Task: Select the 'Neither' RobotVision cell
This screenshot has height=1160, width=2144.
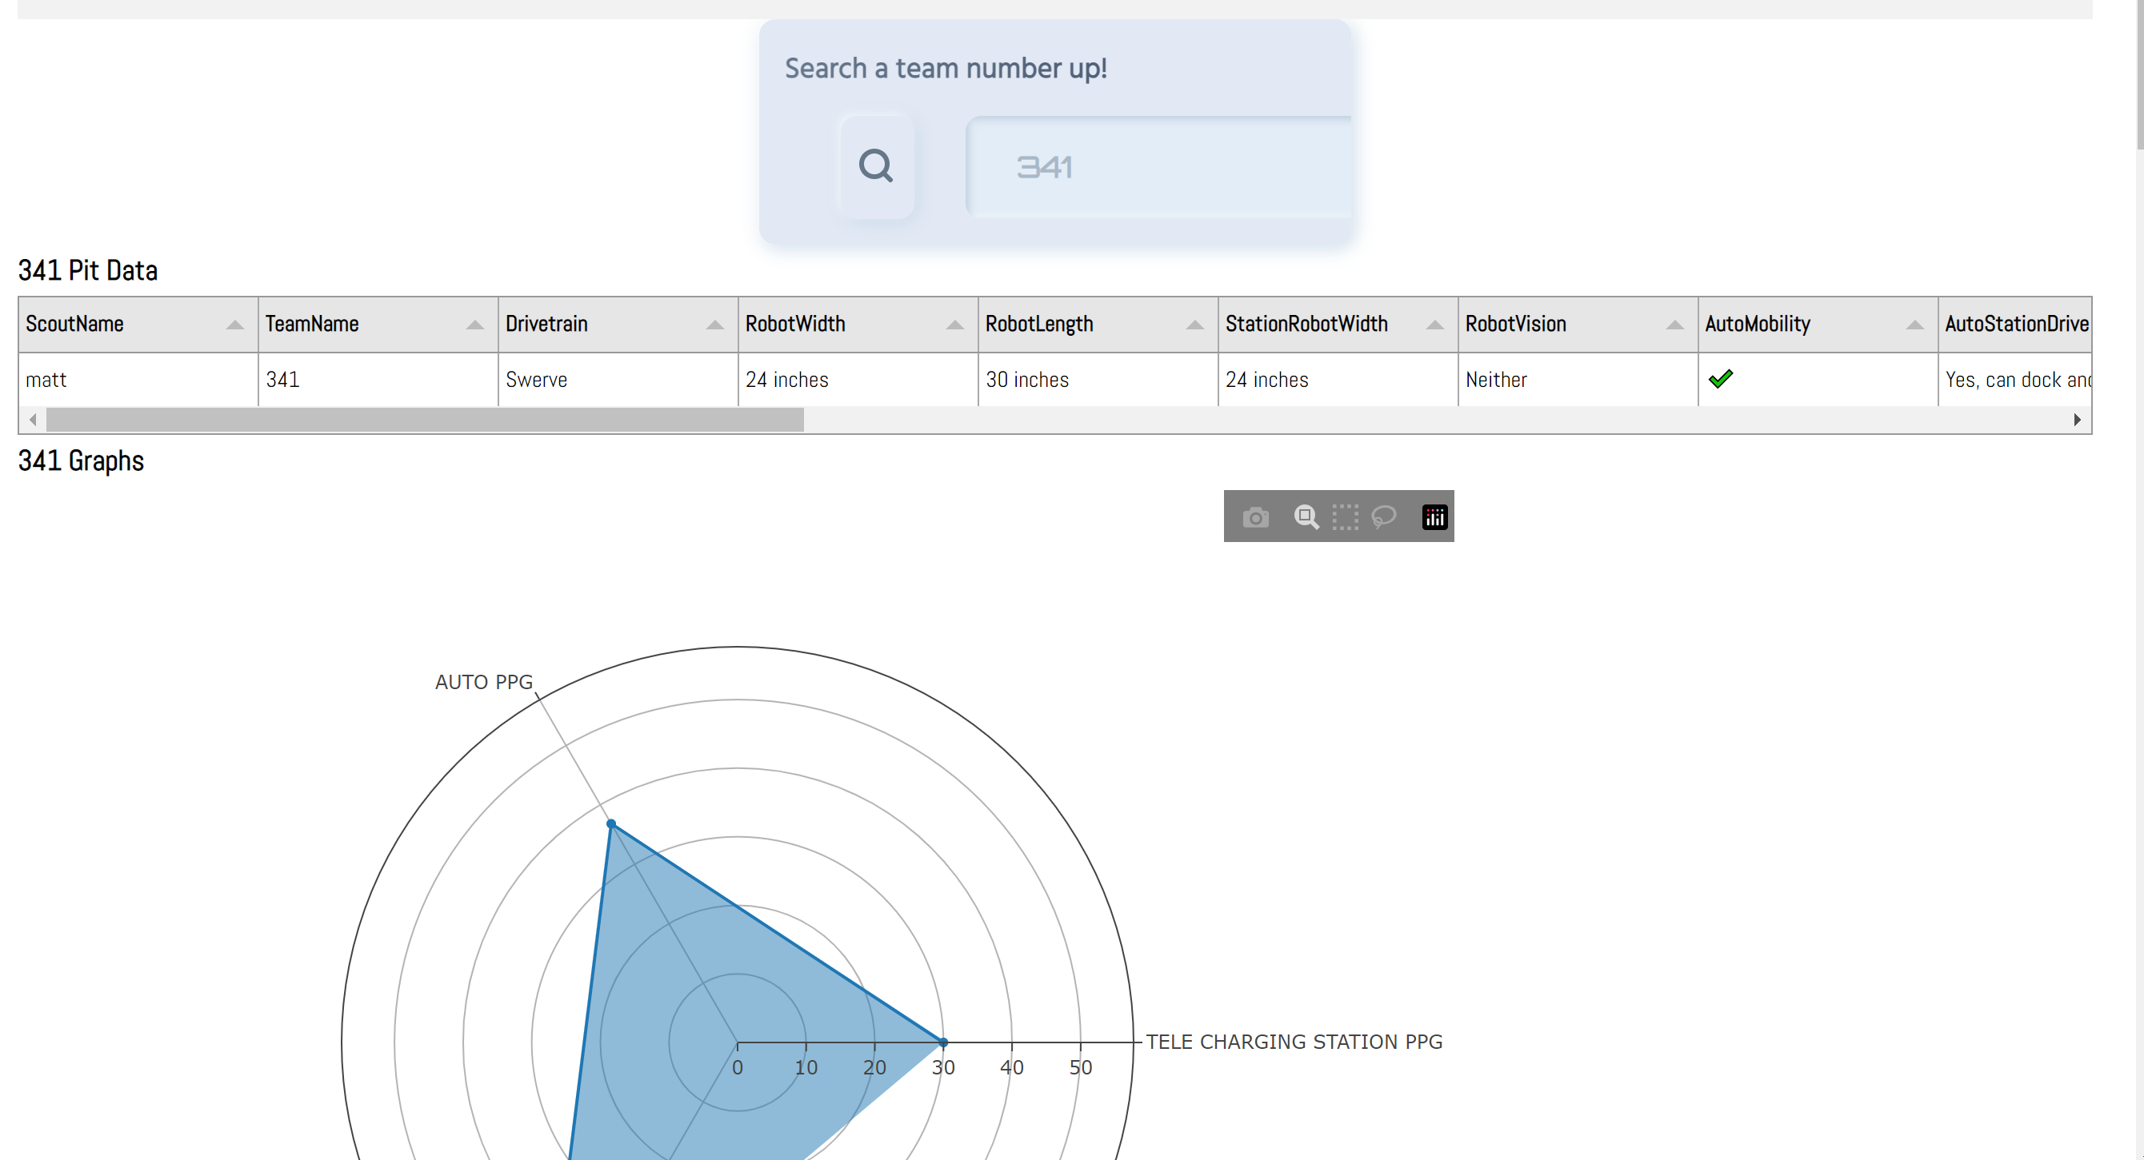Action: pyautogui.click(x=1578, y=380)
